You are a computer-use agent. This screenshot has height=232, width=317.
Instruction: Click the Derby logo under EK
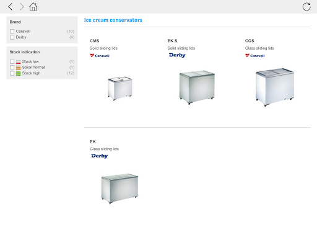100,156
